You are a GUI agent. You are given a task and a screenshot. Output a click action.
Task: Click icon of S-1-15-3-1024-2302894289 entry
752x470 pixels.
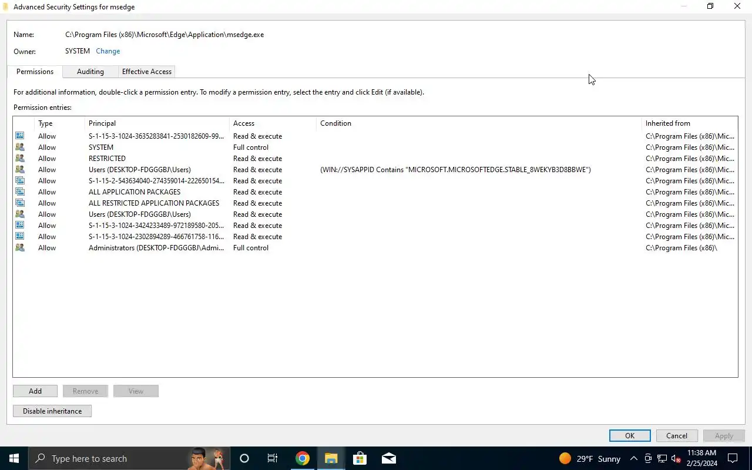[x=20, y=237]
